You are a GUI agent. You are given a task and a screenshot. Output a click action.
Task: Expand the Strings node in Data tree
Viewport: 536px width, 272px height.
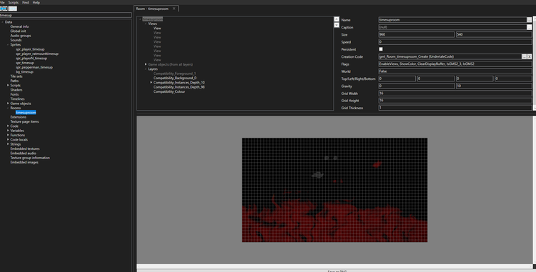8,144
